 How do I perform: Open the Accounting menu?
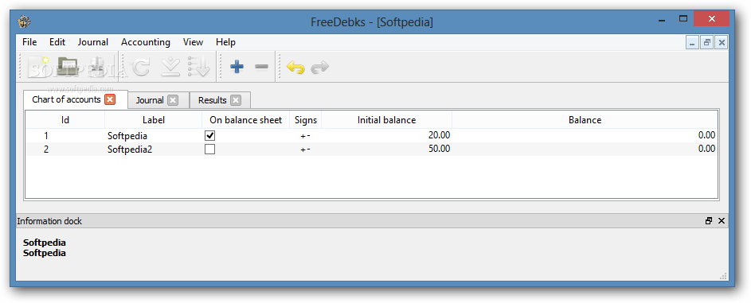pos(146,42)
